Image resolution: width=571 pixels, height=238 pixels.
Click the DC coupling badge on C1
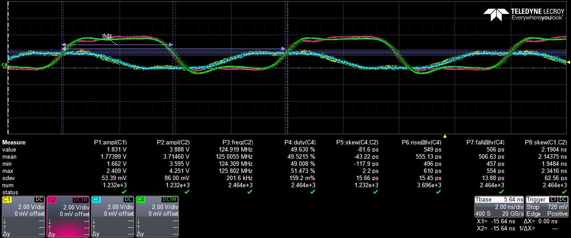(39, 200)
